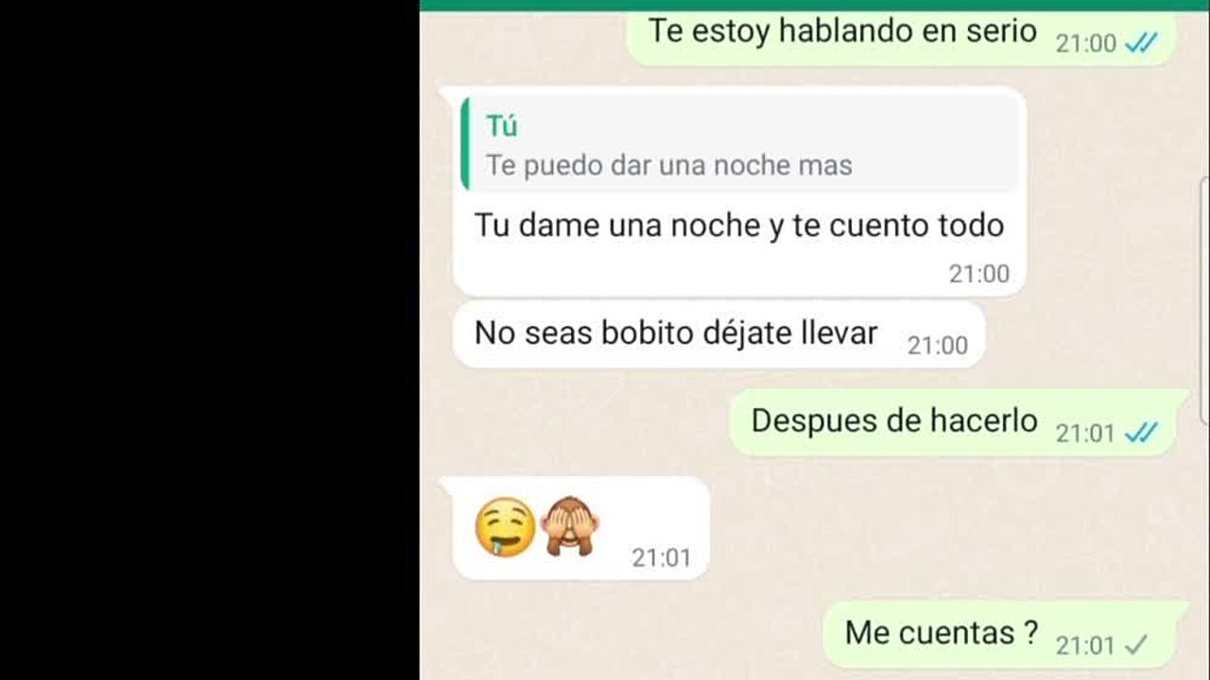Viewport: 1210px width, 680px height.
Task: Select message 'Tu dame una noche y te cuento todo'
Action: tap(738, 226)
